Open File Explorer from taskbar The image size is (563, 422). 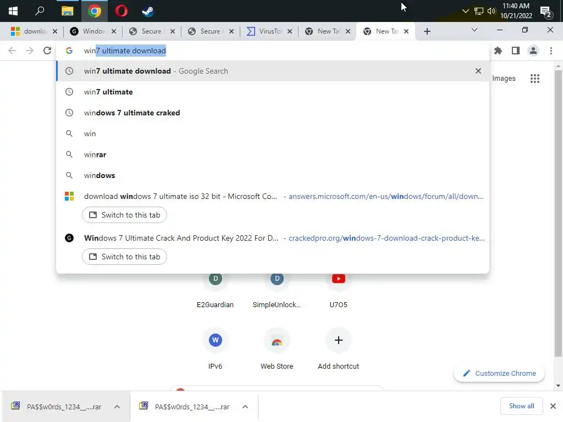coord(67,11)
